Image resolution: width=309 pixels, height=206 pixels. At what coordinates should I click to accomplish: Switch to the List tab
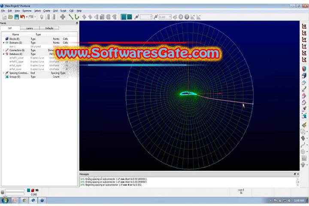(10, 28)
